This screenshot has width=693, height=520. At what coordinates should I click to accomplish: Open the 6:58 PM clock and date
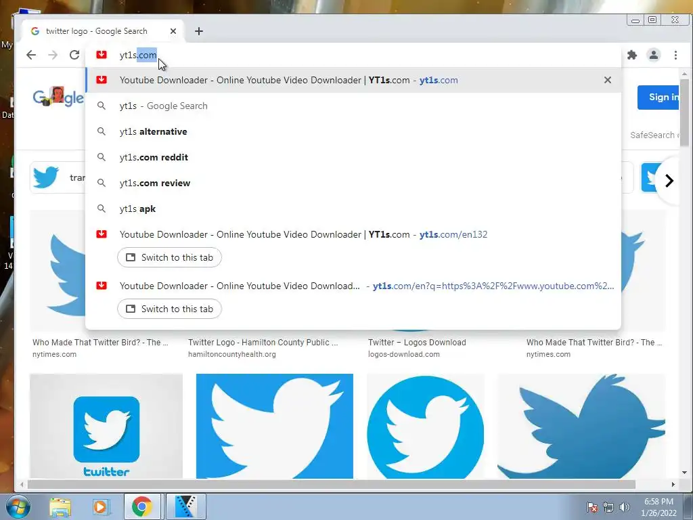click(658, 507)
